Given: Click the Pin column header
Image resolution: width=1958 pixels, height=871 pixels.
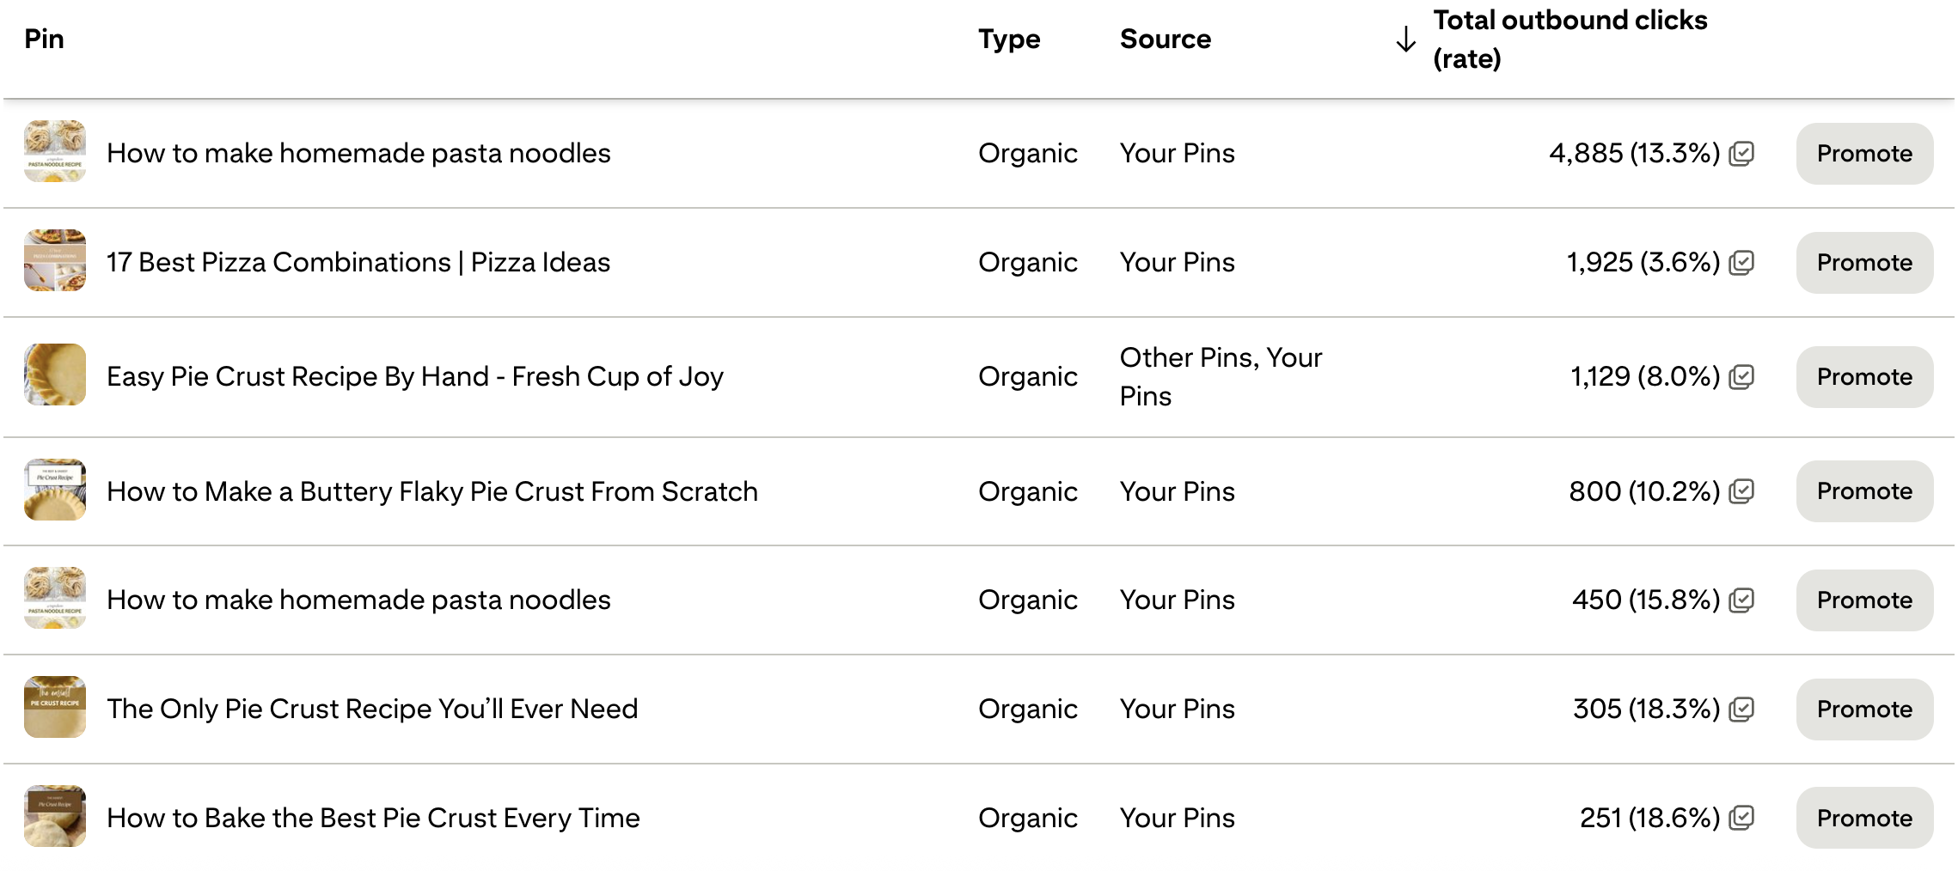Looking at the screenshot, I should point(43,38).
